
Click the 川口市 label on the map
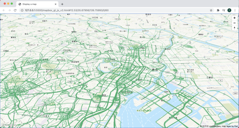click(95, 18)
